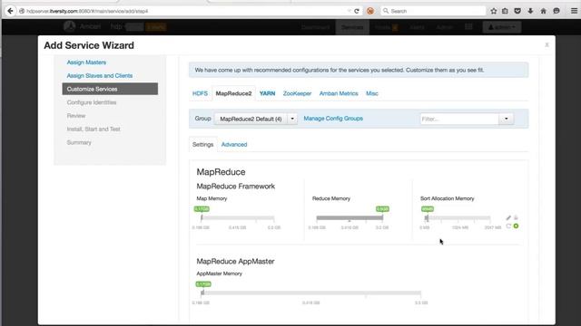Switch to the Advanced sub-tab
581x326 pixels.
pos(234,145)
